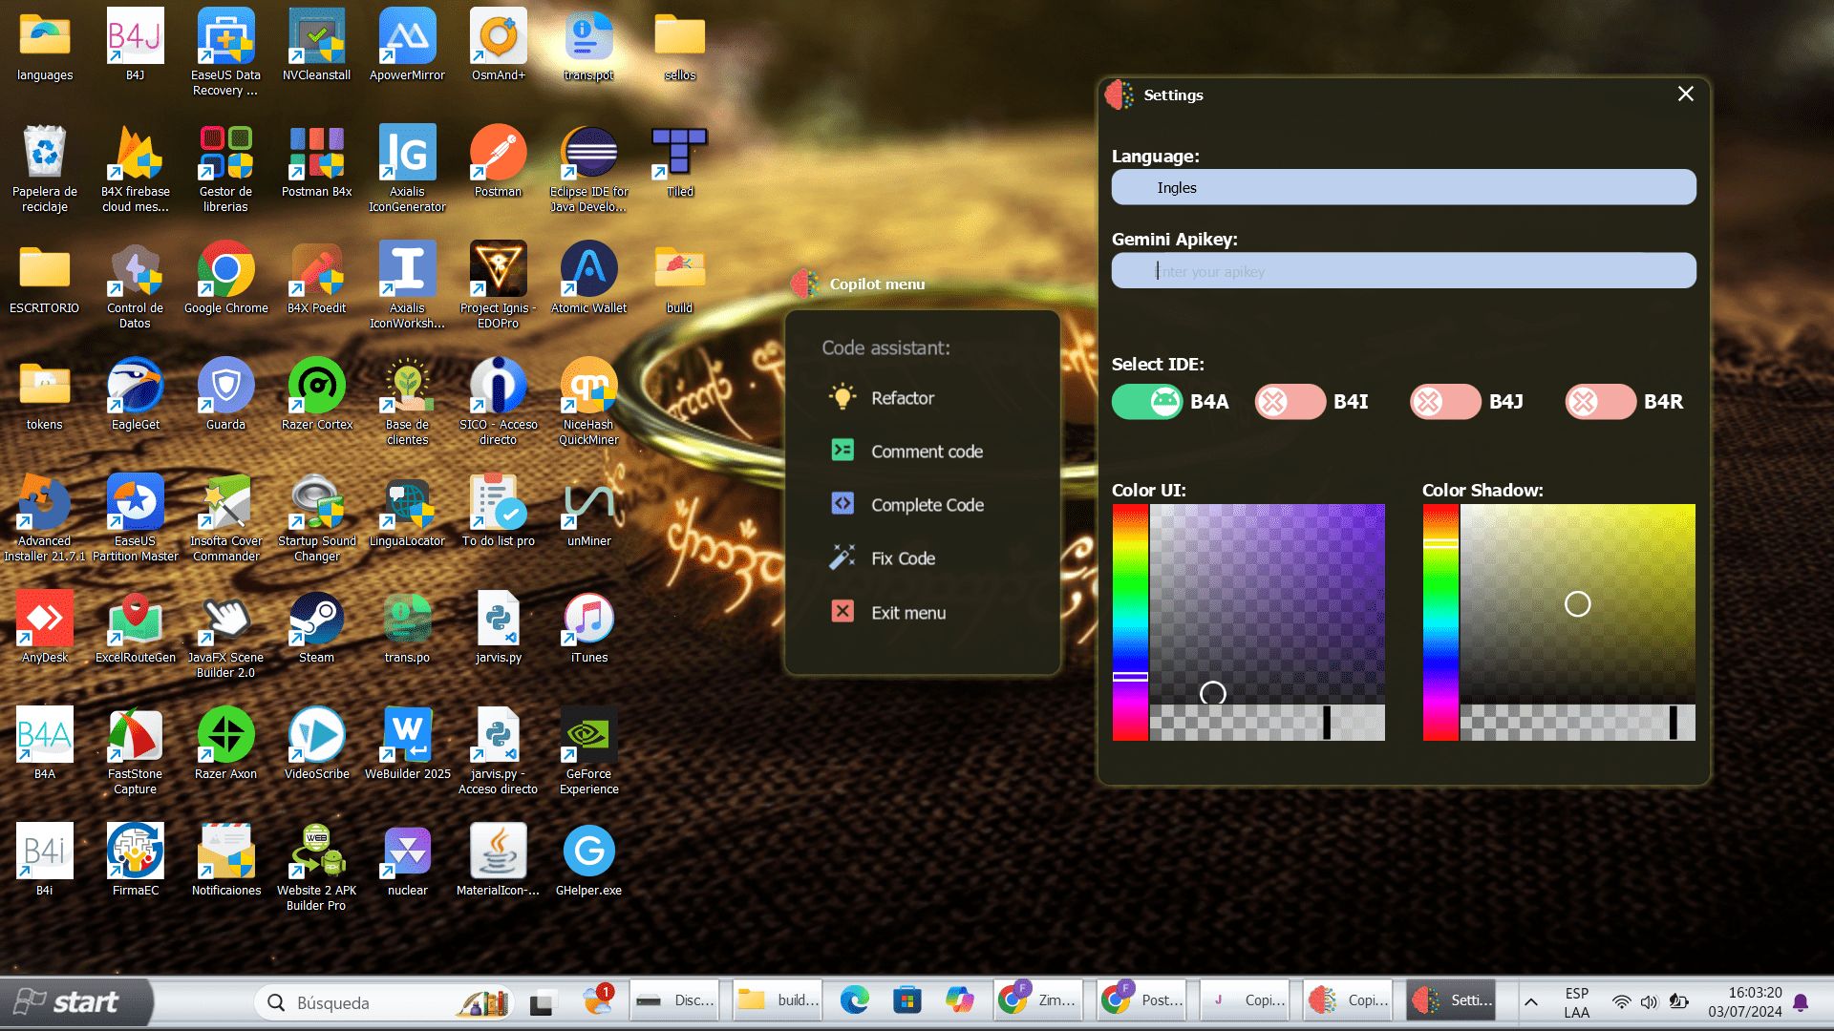
Task: Open the Language dropdown showing Ingles
Action: click(x=1403, y=187)
